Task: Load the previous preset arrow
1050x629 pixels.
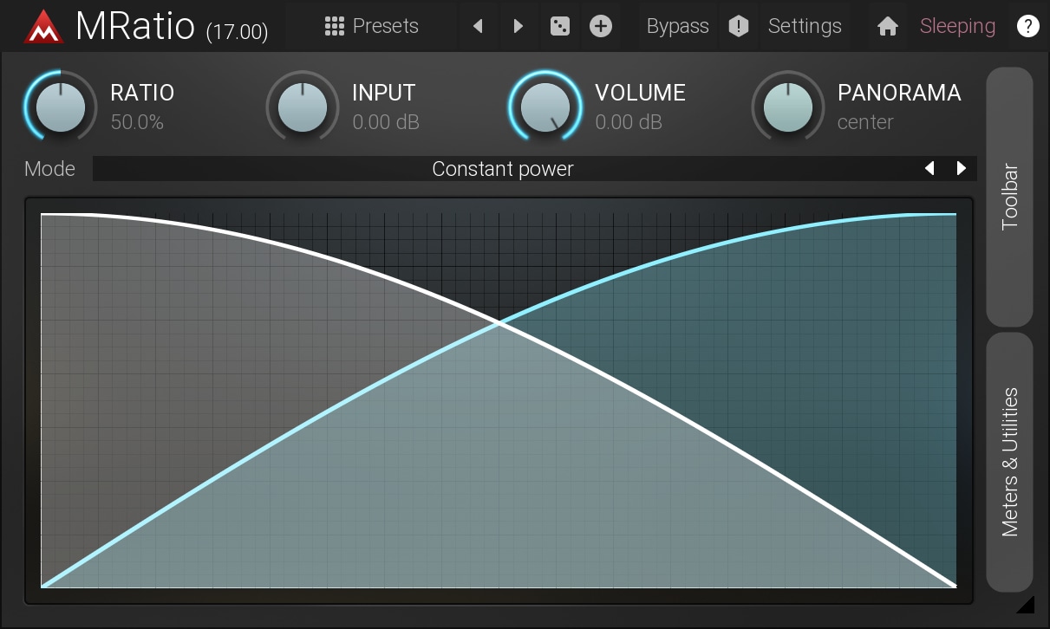Action: pos(478,26)
